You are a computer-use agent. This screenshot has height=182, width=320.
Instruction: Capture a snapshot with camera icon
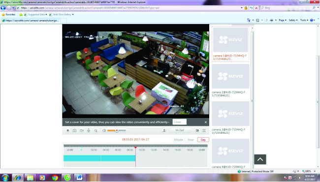click(x=74, y=130)
